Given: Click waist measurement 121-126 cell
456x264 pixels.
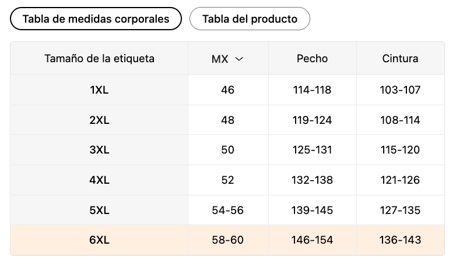Looking at the screenshot, I should (400, 180).
